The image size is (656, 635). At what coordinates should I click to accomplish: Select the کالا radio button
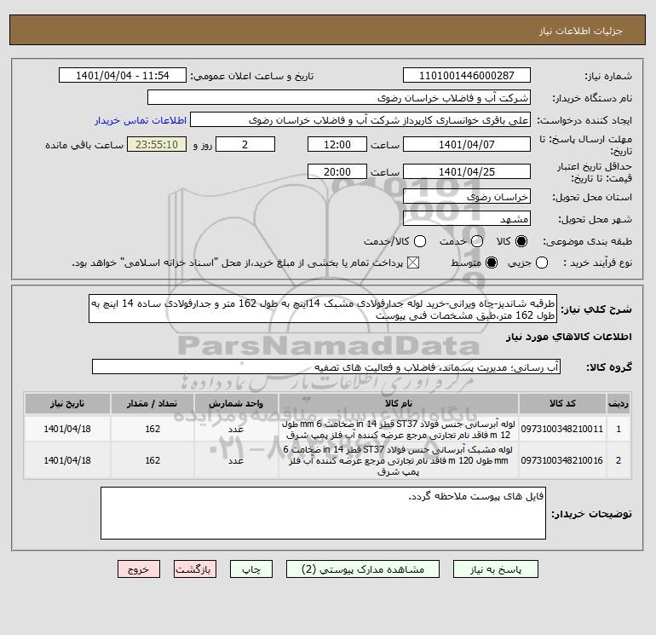521,241
